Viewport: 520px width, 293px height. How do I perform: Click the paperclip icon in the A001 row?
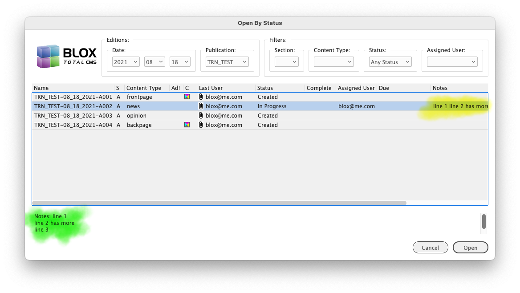(x=201, y=97)
